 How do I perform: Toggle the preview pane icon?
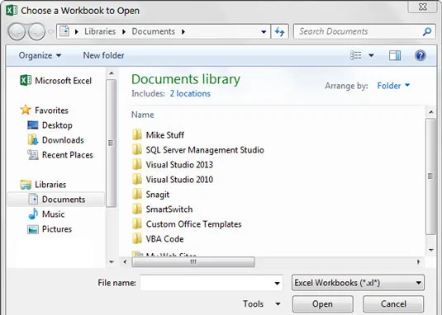tap(395, 55)
